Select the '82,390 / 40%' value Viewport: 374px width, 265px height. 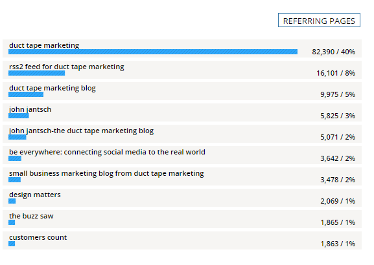click(333, 52)
